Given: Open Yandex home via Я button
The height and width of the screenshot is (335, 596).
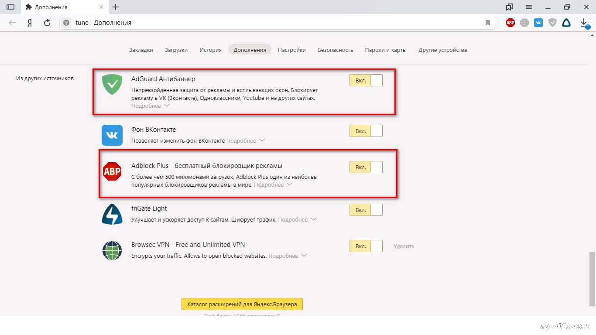Looking at the screenshot, I should (x=30, y=23).
